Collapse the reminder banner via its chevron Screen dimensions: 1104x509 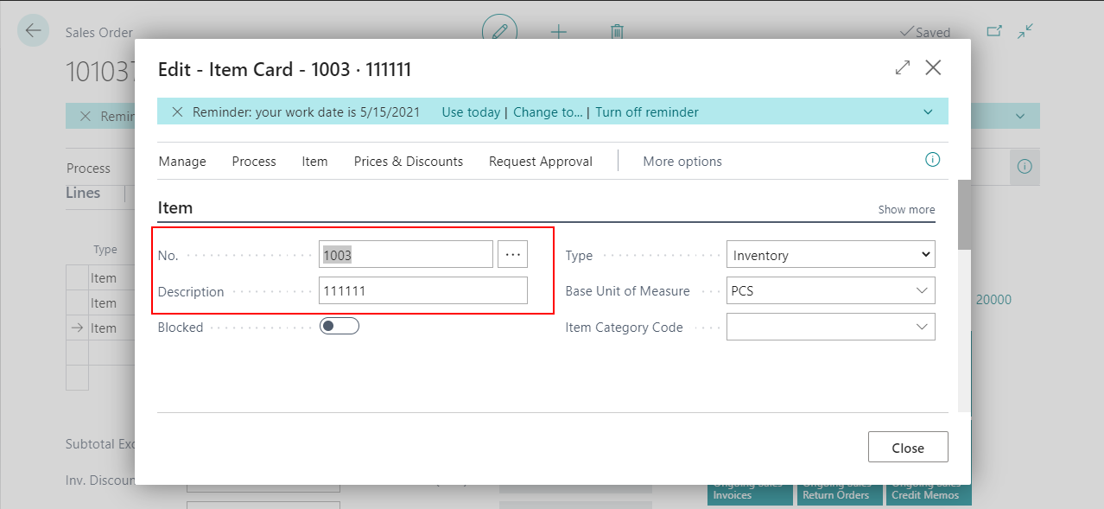929,111
